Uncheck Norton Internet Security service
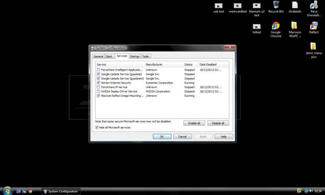The height and width of the screenshot is (195, 325). [98, 83]
